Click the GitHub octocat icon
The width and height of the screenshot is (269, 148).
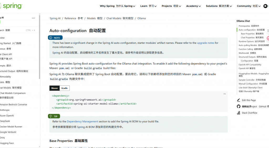tap(239, 106)
